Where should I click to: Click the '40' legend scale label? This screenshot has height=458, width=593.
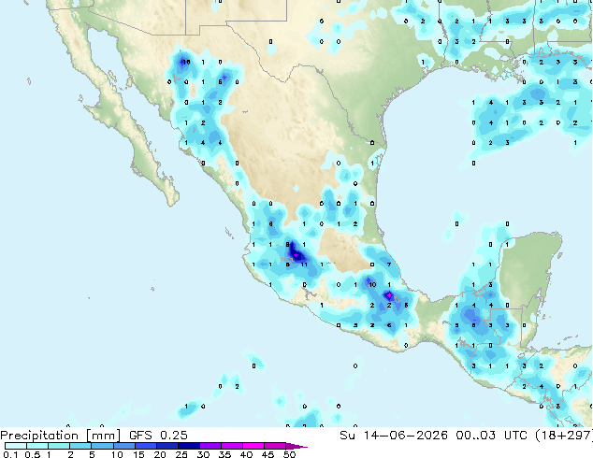click(x=246, y=454)
